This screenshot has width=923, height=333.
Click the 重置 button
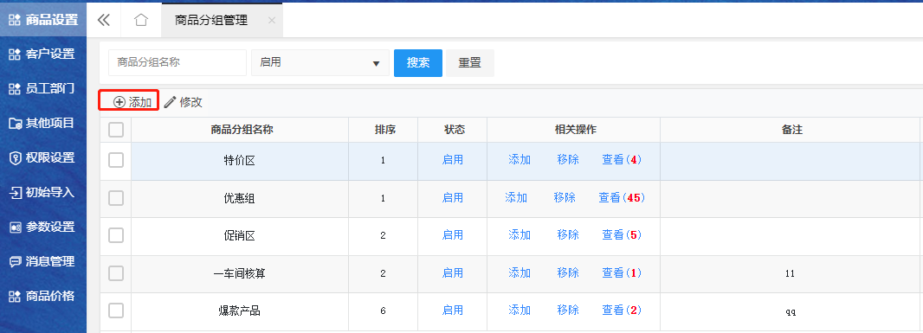[470, 63]
